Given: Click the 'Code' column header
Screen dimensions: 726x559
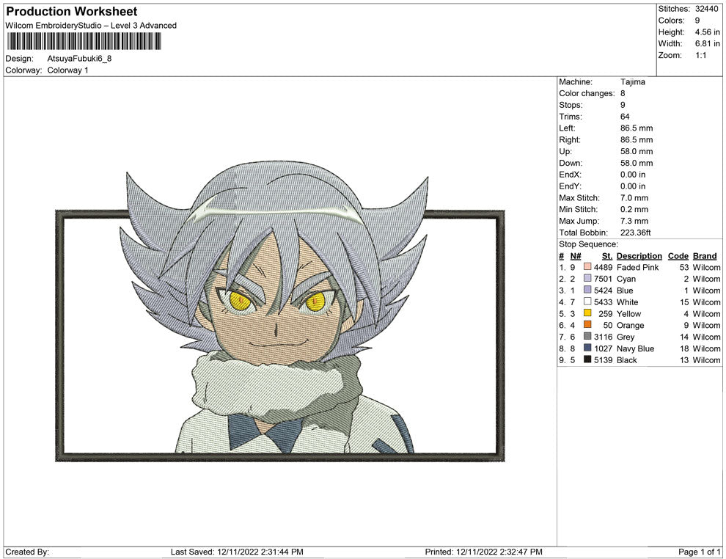Looking at the screenshot, I should click(x=678, y=256).
